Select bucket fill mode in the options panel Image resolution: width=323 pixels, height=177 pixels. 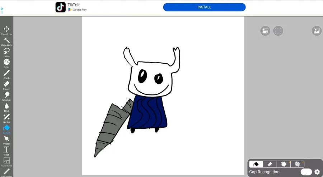(256, 164)
